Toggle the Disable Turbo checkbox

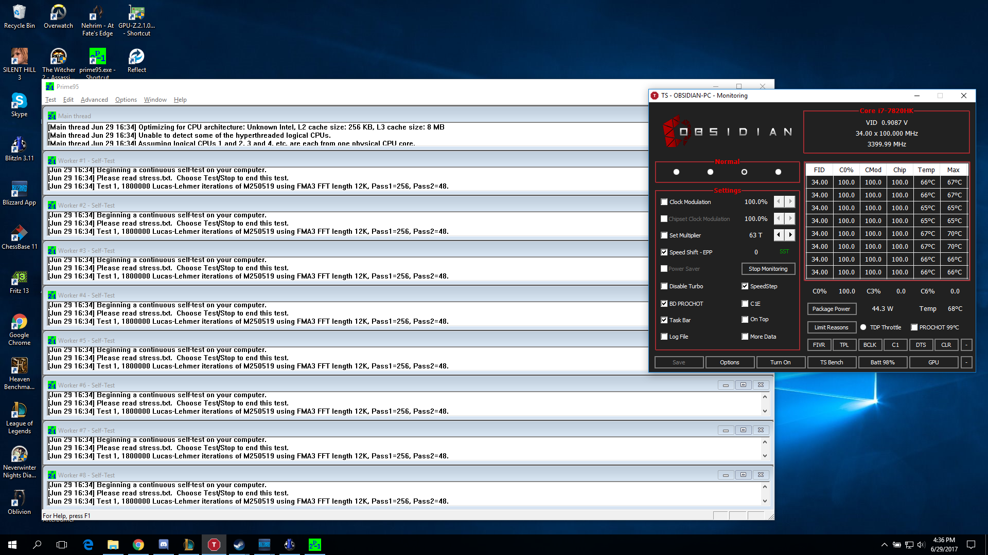coord(664,286)
